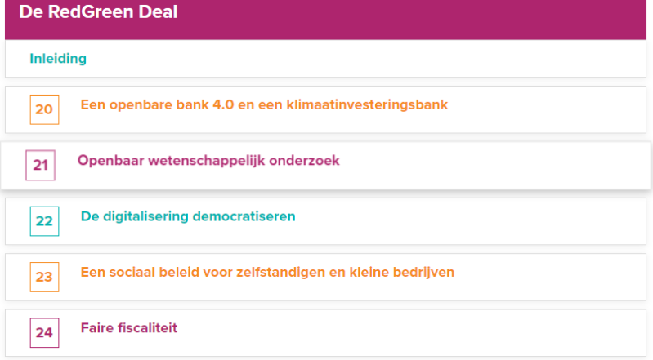Click the magenta number 21 badge
Image resolution: width=653 pixels, height=360 pixels.
coord(41,166)
